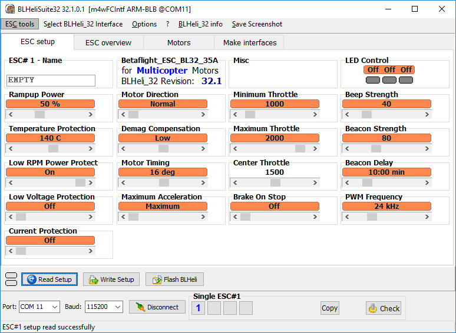Click left arrow of Low RPM Power Protect

click(11, 182)
